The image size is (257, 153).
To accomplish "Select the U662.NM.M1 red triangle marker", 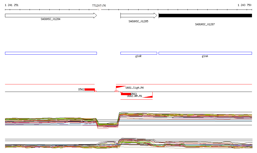I will click(148, 96).
